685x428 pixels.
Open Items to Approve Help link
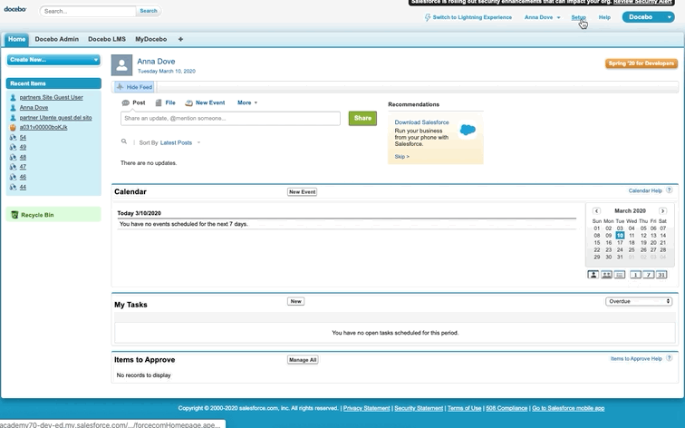636,358
